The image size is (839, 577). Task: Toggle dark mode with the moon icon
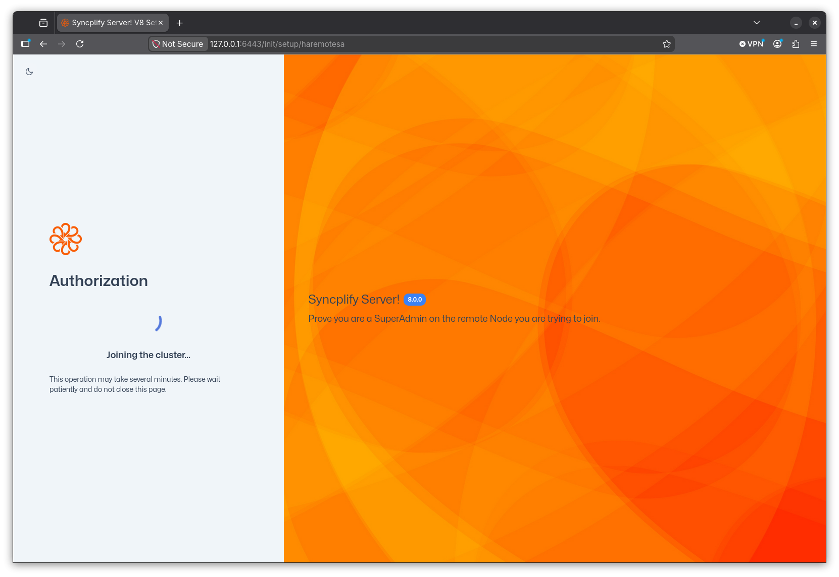[x=29, y=72]
